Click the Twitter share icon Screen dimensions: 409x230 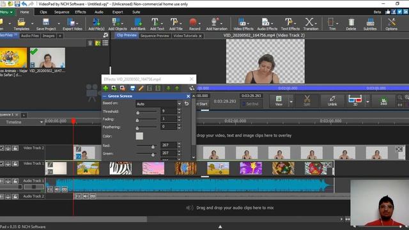pos(399,11)
